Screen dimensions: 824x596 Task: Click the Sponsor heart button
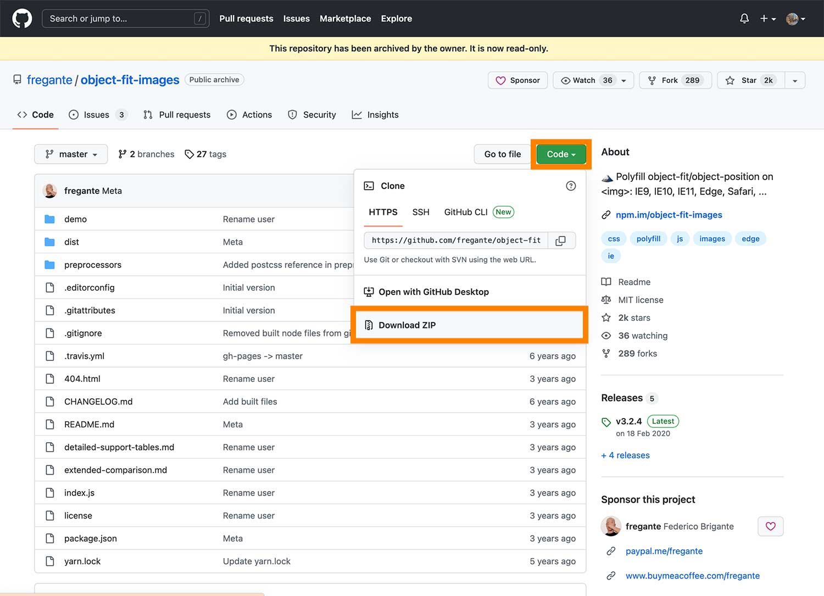click(x=517, y=80)
